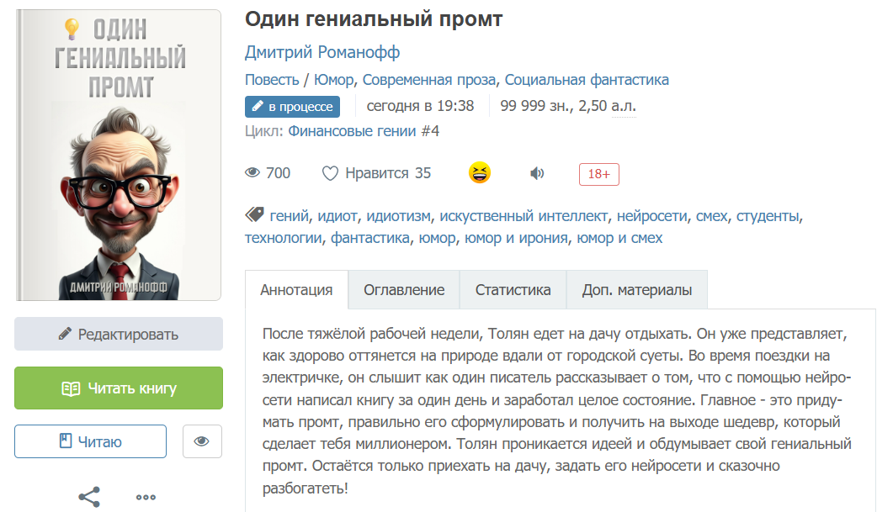The height and width of the screenshot is (512, 877).
Task: Click the views eye counter icon
Action: pyautogui.click(x=252, y=173)
